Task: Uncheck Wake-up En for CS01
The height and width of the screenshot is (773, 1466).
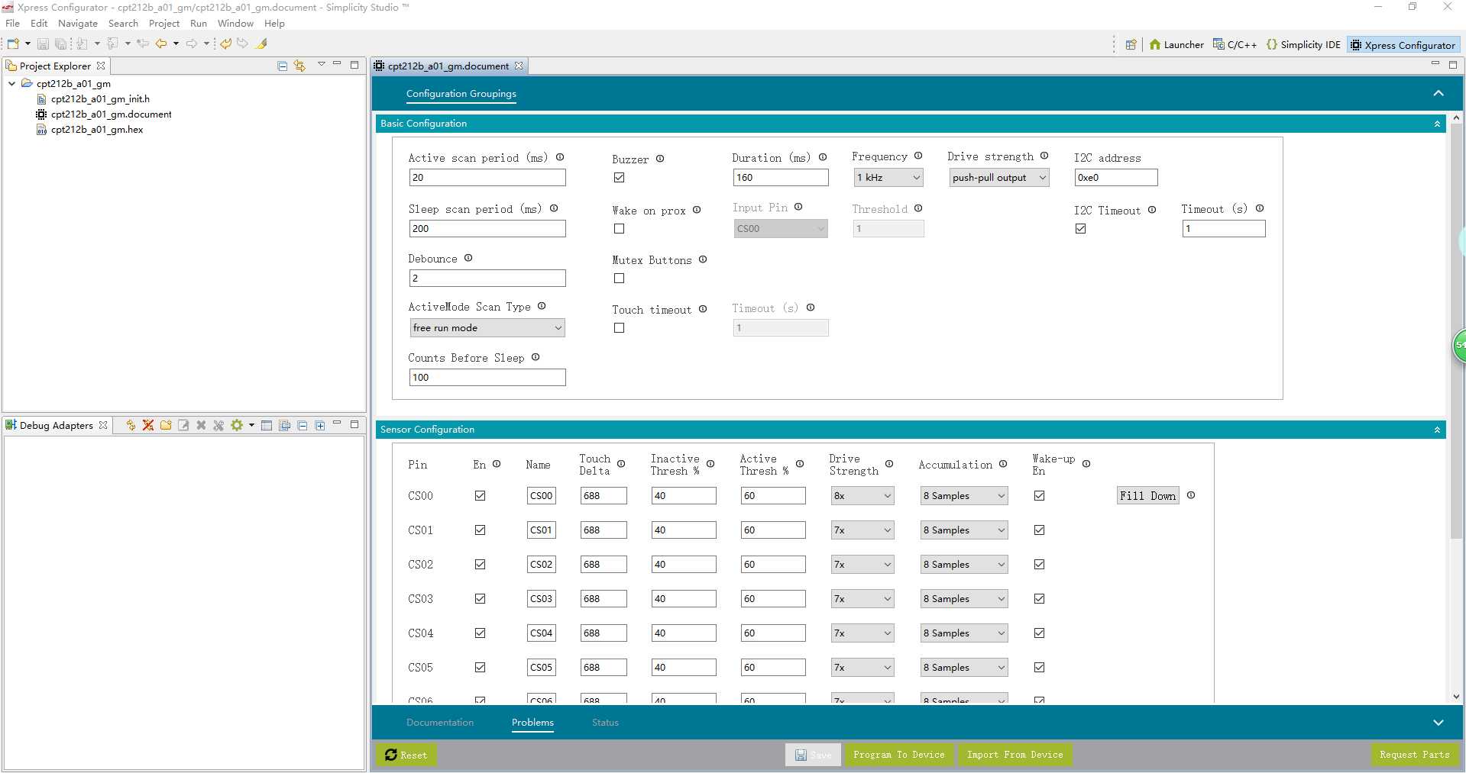Action: (1040, 530)
